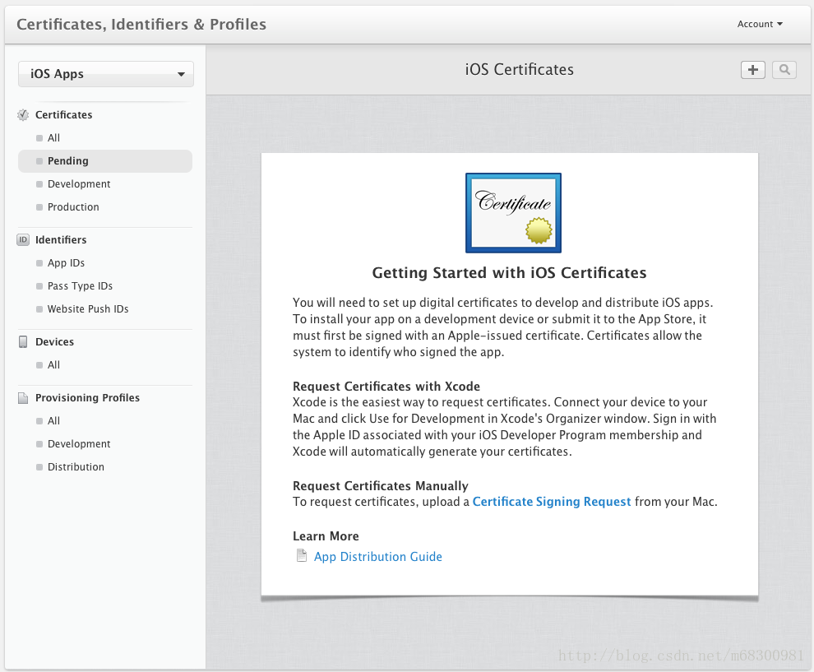Click the Provisioning Profiles section heading
This screenshot has width=814, height=672.
[x=87, y=398]
